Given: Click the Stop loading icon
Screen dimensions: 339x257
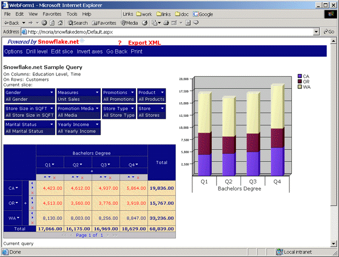Looking at the screenshot, I should point(44,23).
